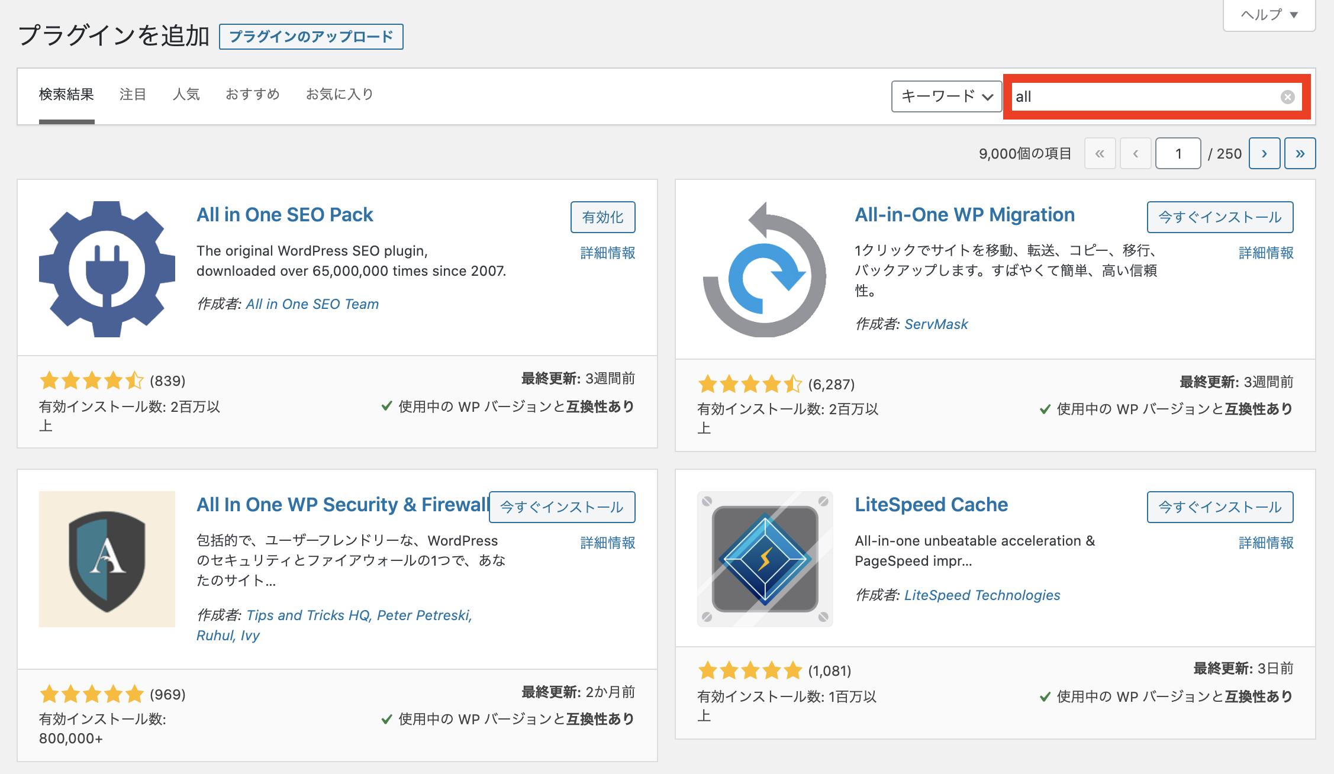Viewport: 1334px width, 774px height.
Task: Switch to the 注目 tab
Action: 133,95
